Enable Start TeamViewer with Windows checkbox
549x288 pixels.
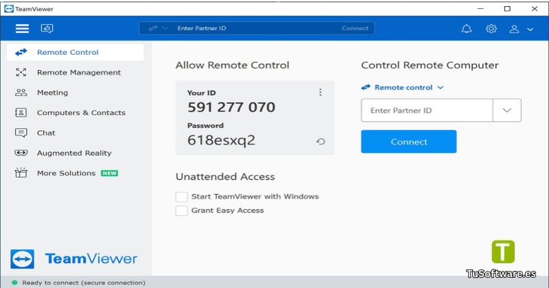181,197
